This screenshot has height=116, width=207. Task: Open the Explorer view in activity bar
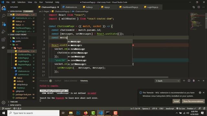(4, 8)
